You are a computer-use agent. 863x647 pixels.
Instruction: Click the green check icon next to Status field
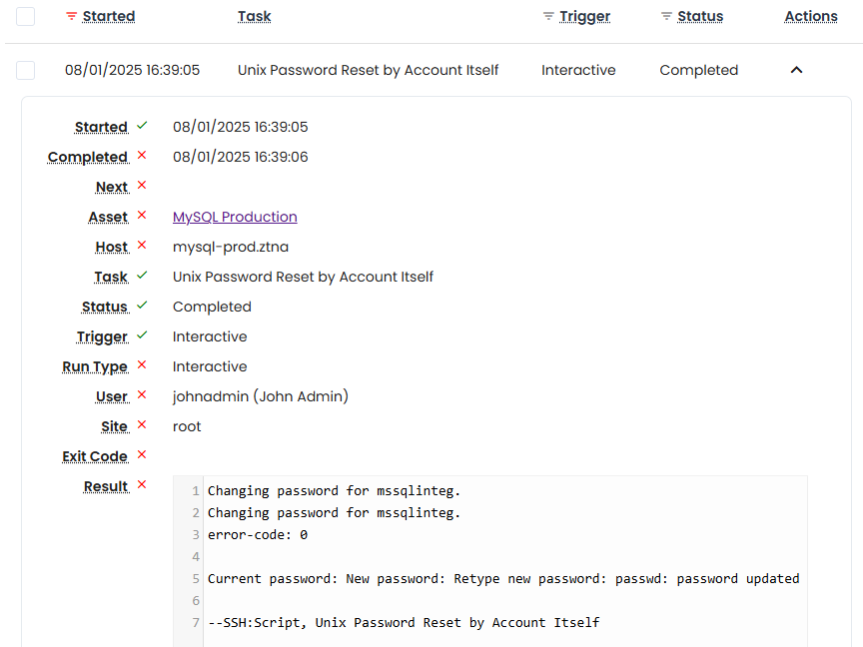(141, 306)
